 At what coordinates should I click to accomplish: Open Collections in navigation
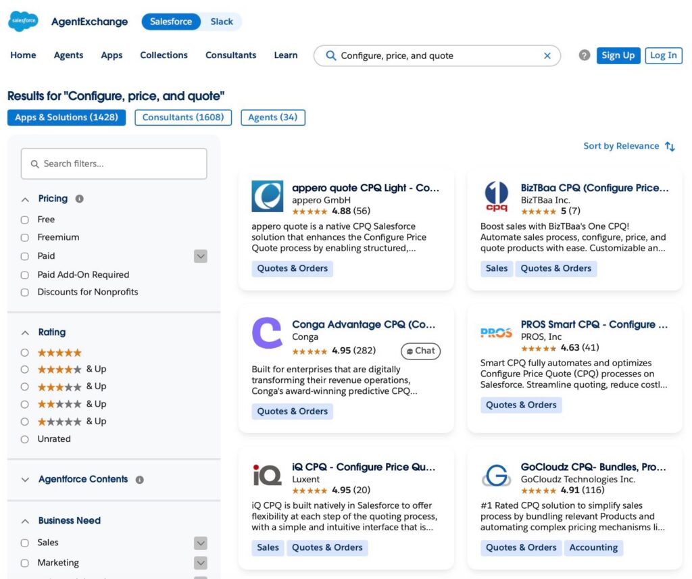coord(164,55)
